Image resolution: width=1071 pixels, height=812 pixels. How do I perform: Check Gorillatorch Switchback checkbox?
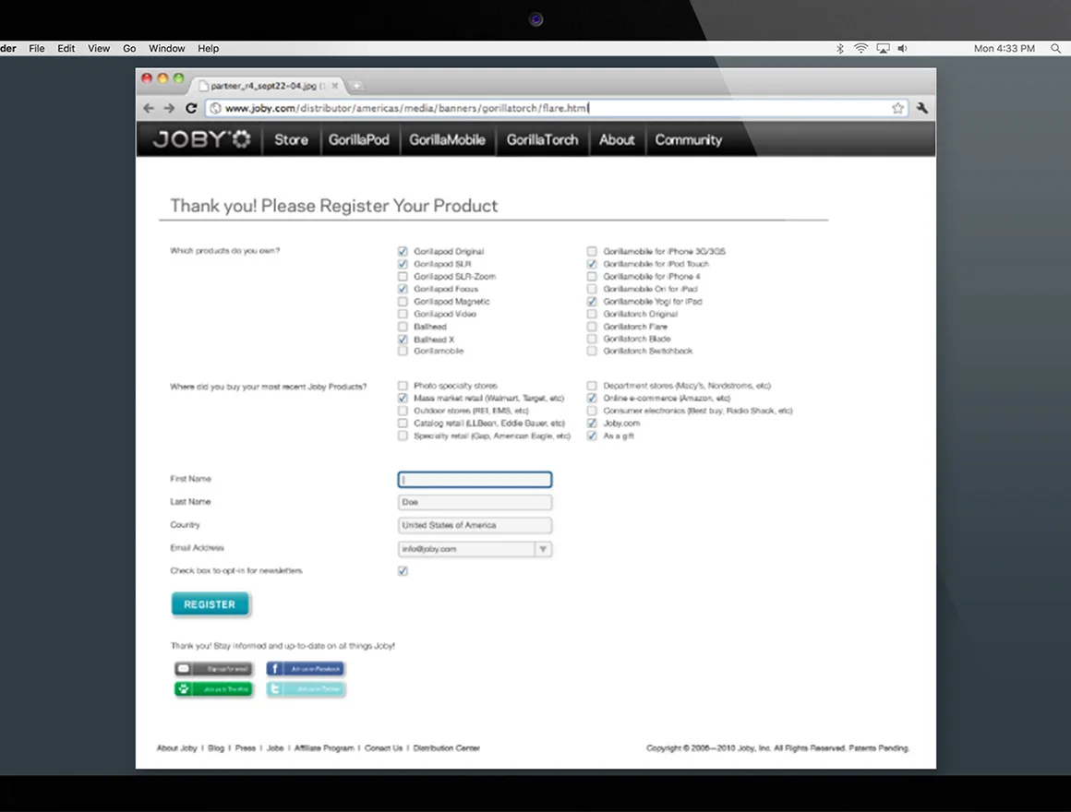pyautogui.click(x=592, y=351)
